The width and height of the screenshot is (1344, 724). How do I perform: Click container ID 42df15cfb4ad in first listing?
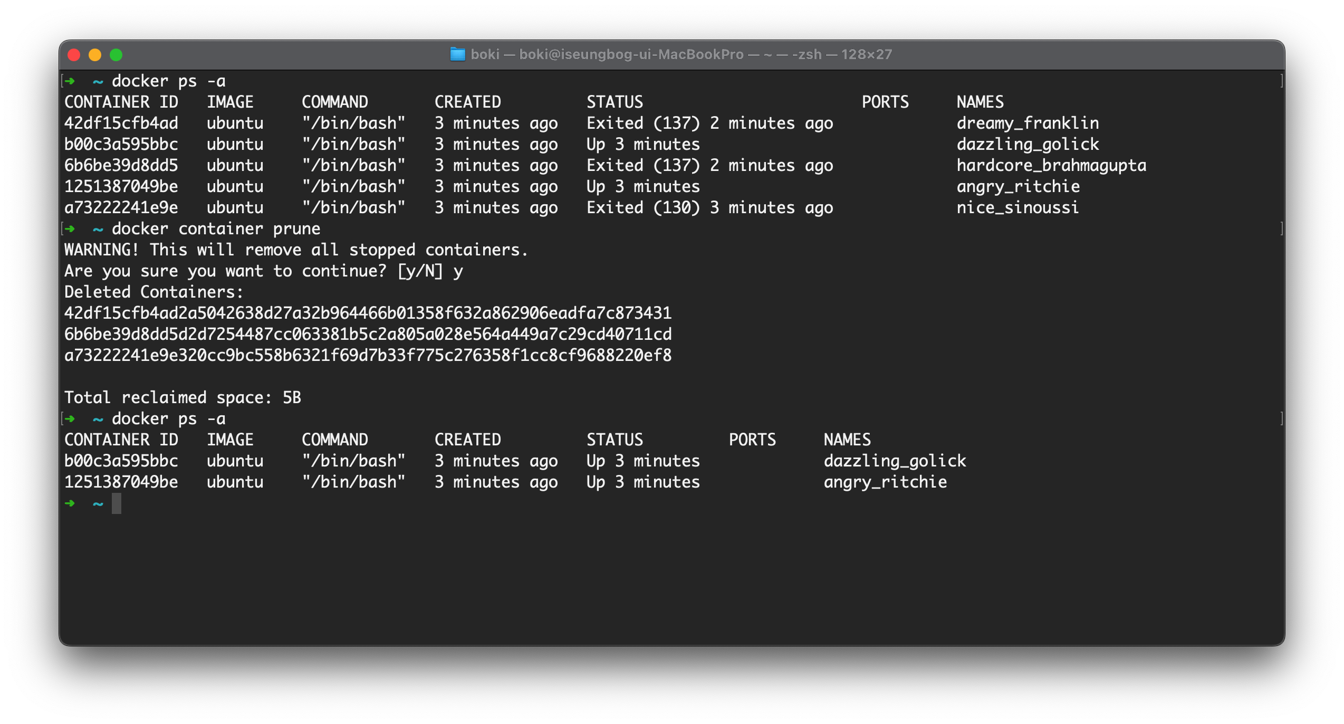tap(121, 123)
